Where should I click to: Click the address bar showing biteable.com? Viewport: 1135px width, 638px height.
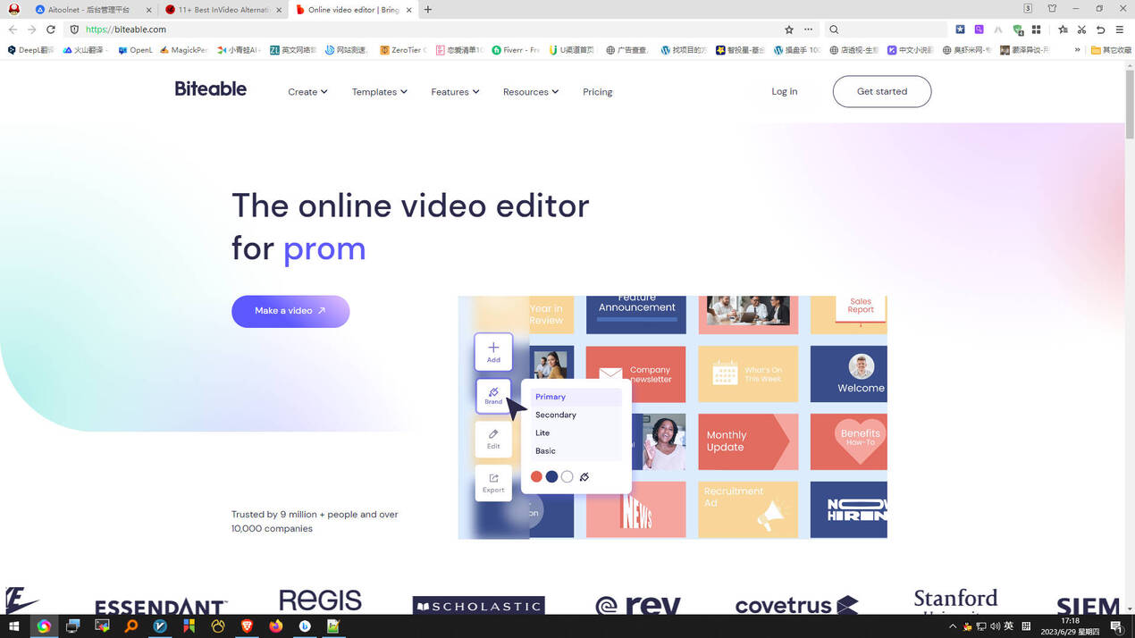pyautogui.click(x=429, y=29)
